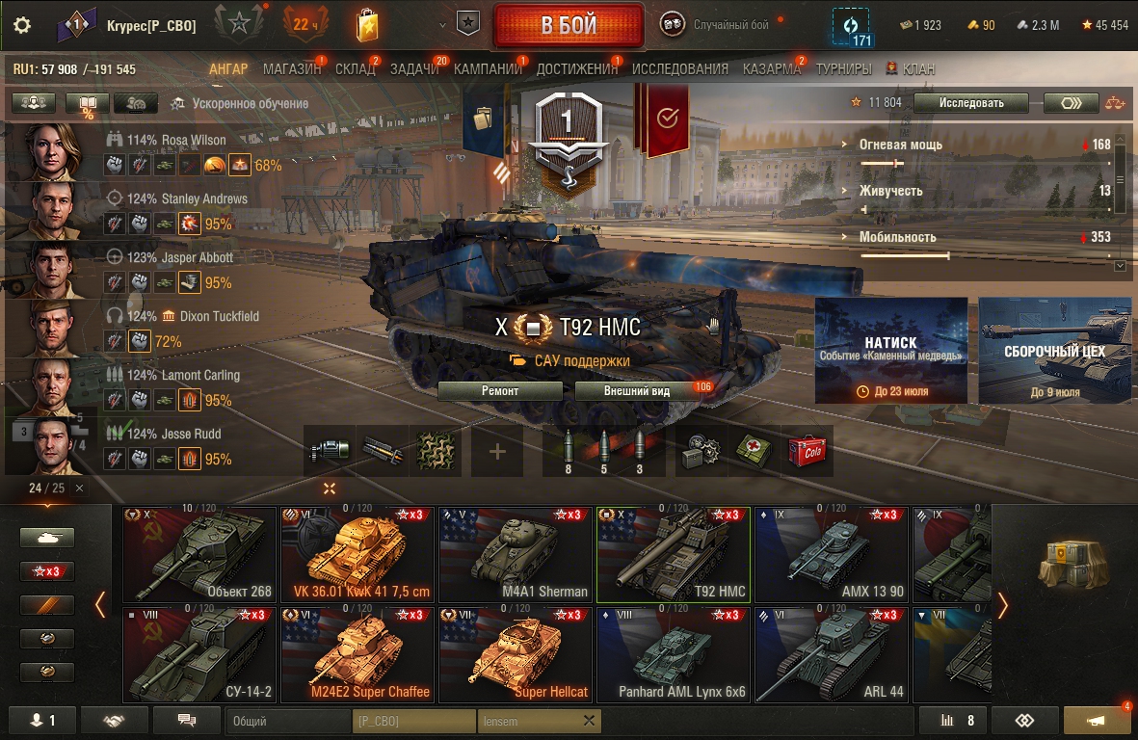Viewport: 1138px width, 740px height.
Task: Expand the Мобильность parameter
Action: tap(898, 237)
